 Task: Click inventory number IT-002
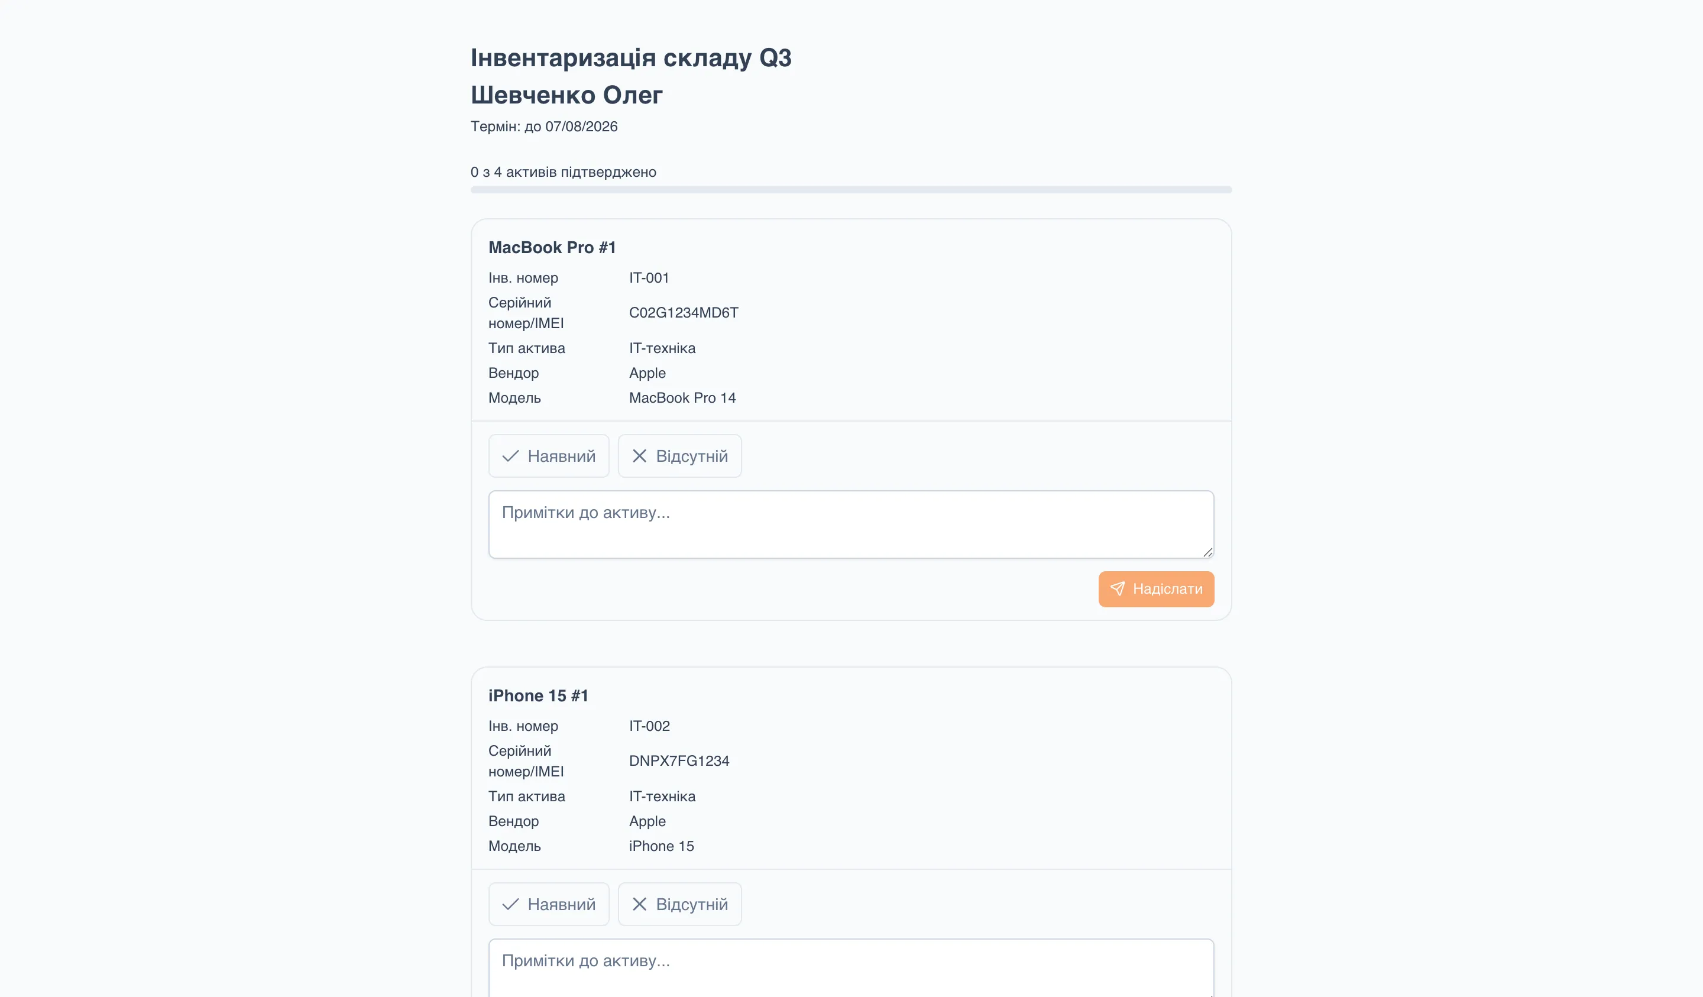click(x=649, y=726)
